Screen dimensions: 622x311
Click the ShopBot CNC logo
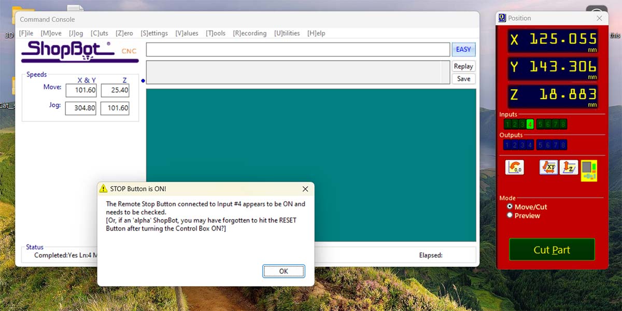pyautogui.click(x=79, y=52)
